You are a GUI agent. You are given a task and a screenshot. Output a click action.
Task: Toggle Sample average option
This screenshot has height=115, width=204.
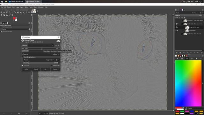tap(1, 27)
